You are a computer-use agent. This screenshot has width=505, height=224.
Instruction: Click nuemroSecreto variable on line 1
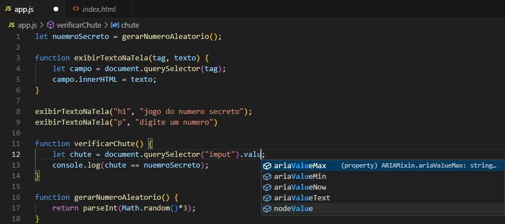pyautogui.click(x=81, y=37)
